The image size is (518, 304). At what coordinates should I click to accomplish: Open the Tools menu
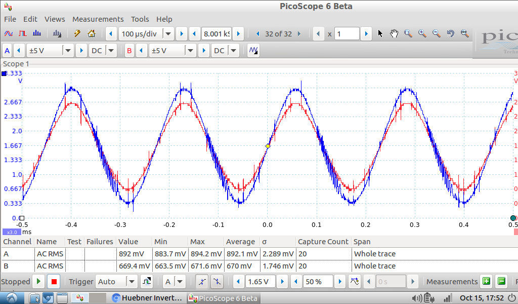[x=140, y=19]
